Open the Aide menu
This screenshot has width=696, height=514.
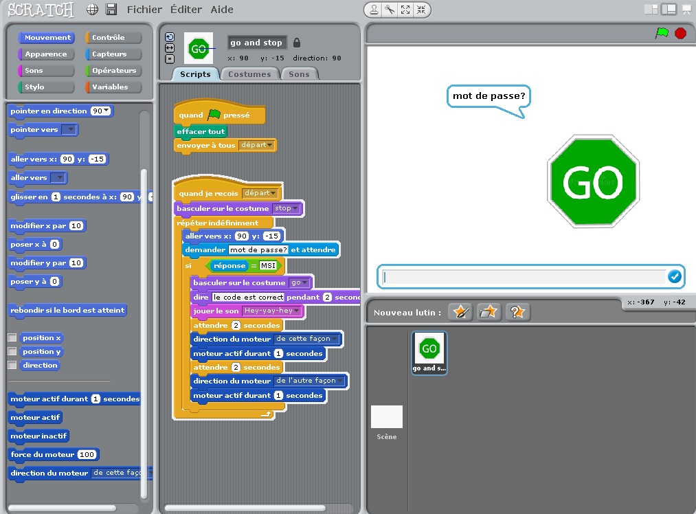(222, 10)
